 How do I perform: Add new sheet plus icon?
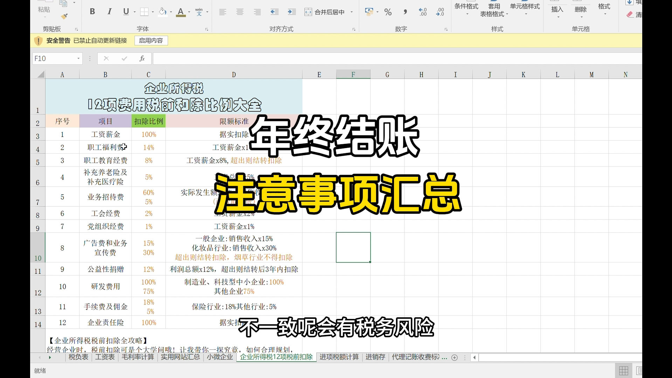[x=455, y=357]
